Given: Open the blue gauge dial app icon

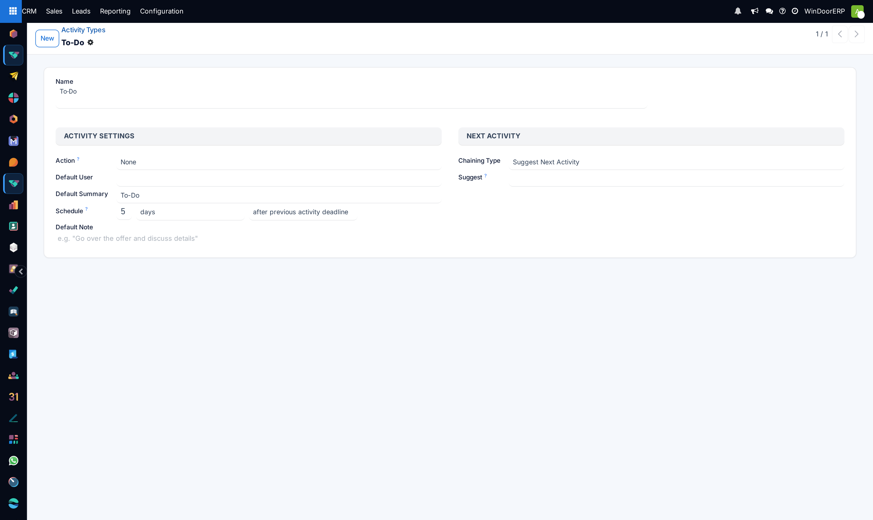Looking at the screenshot, I should (13, 482).
